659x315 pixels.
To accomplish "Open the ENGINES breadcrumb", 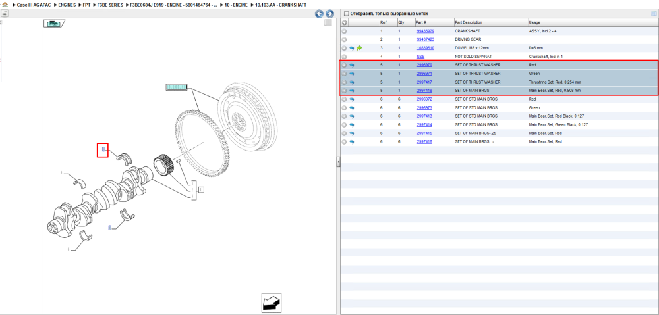I will click(67, 5).
